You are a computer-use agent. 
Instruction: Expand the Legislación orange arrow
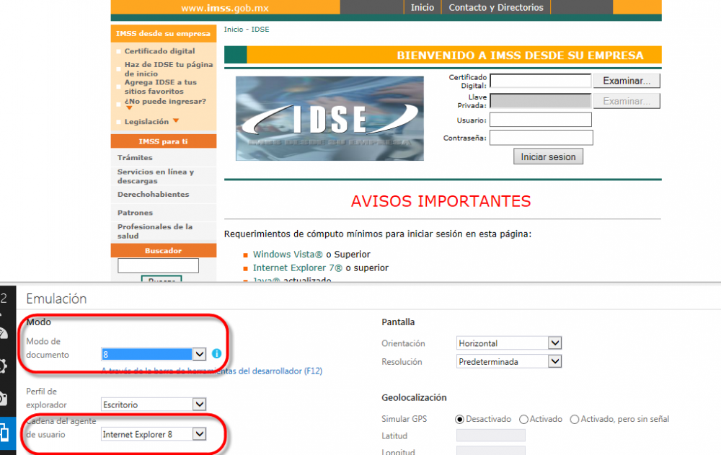tap(176, 121)
